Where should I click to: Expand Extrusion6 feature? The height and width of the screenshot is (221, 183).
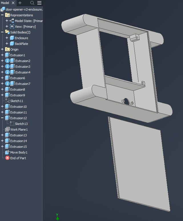(x=2, y=78)
